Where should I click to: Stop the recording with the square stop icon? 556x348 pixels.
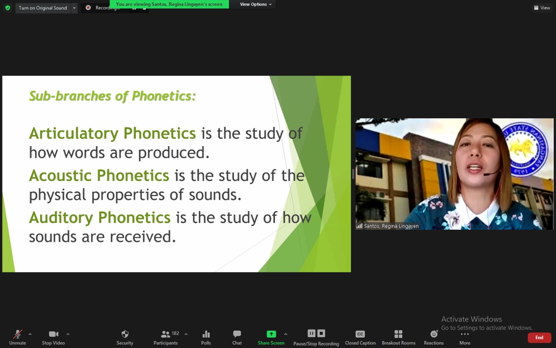pyautogui.click(x=321, y=333)
